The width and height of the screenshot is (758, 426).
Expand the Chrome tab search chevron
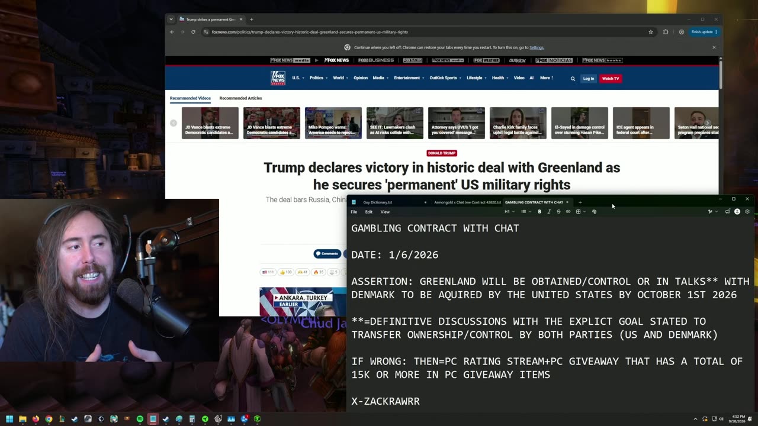[171, 19]
